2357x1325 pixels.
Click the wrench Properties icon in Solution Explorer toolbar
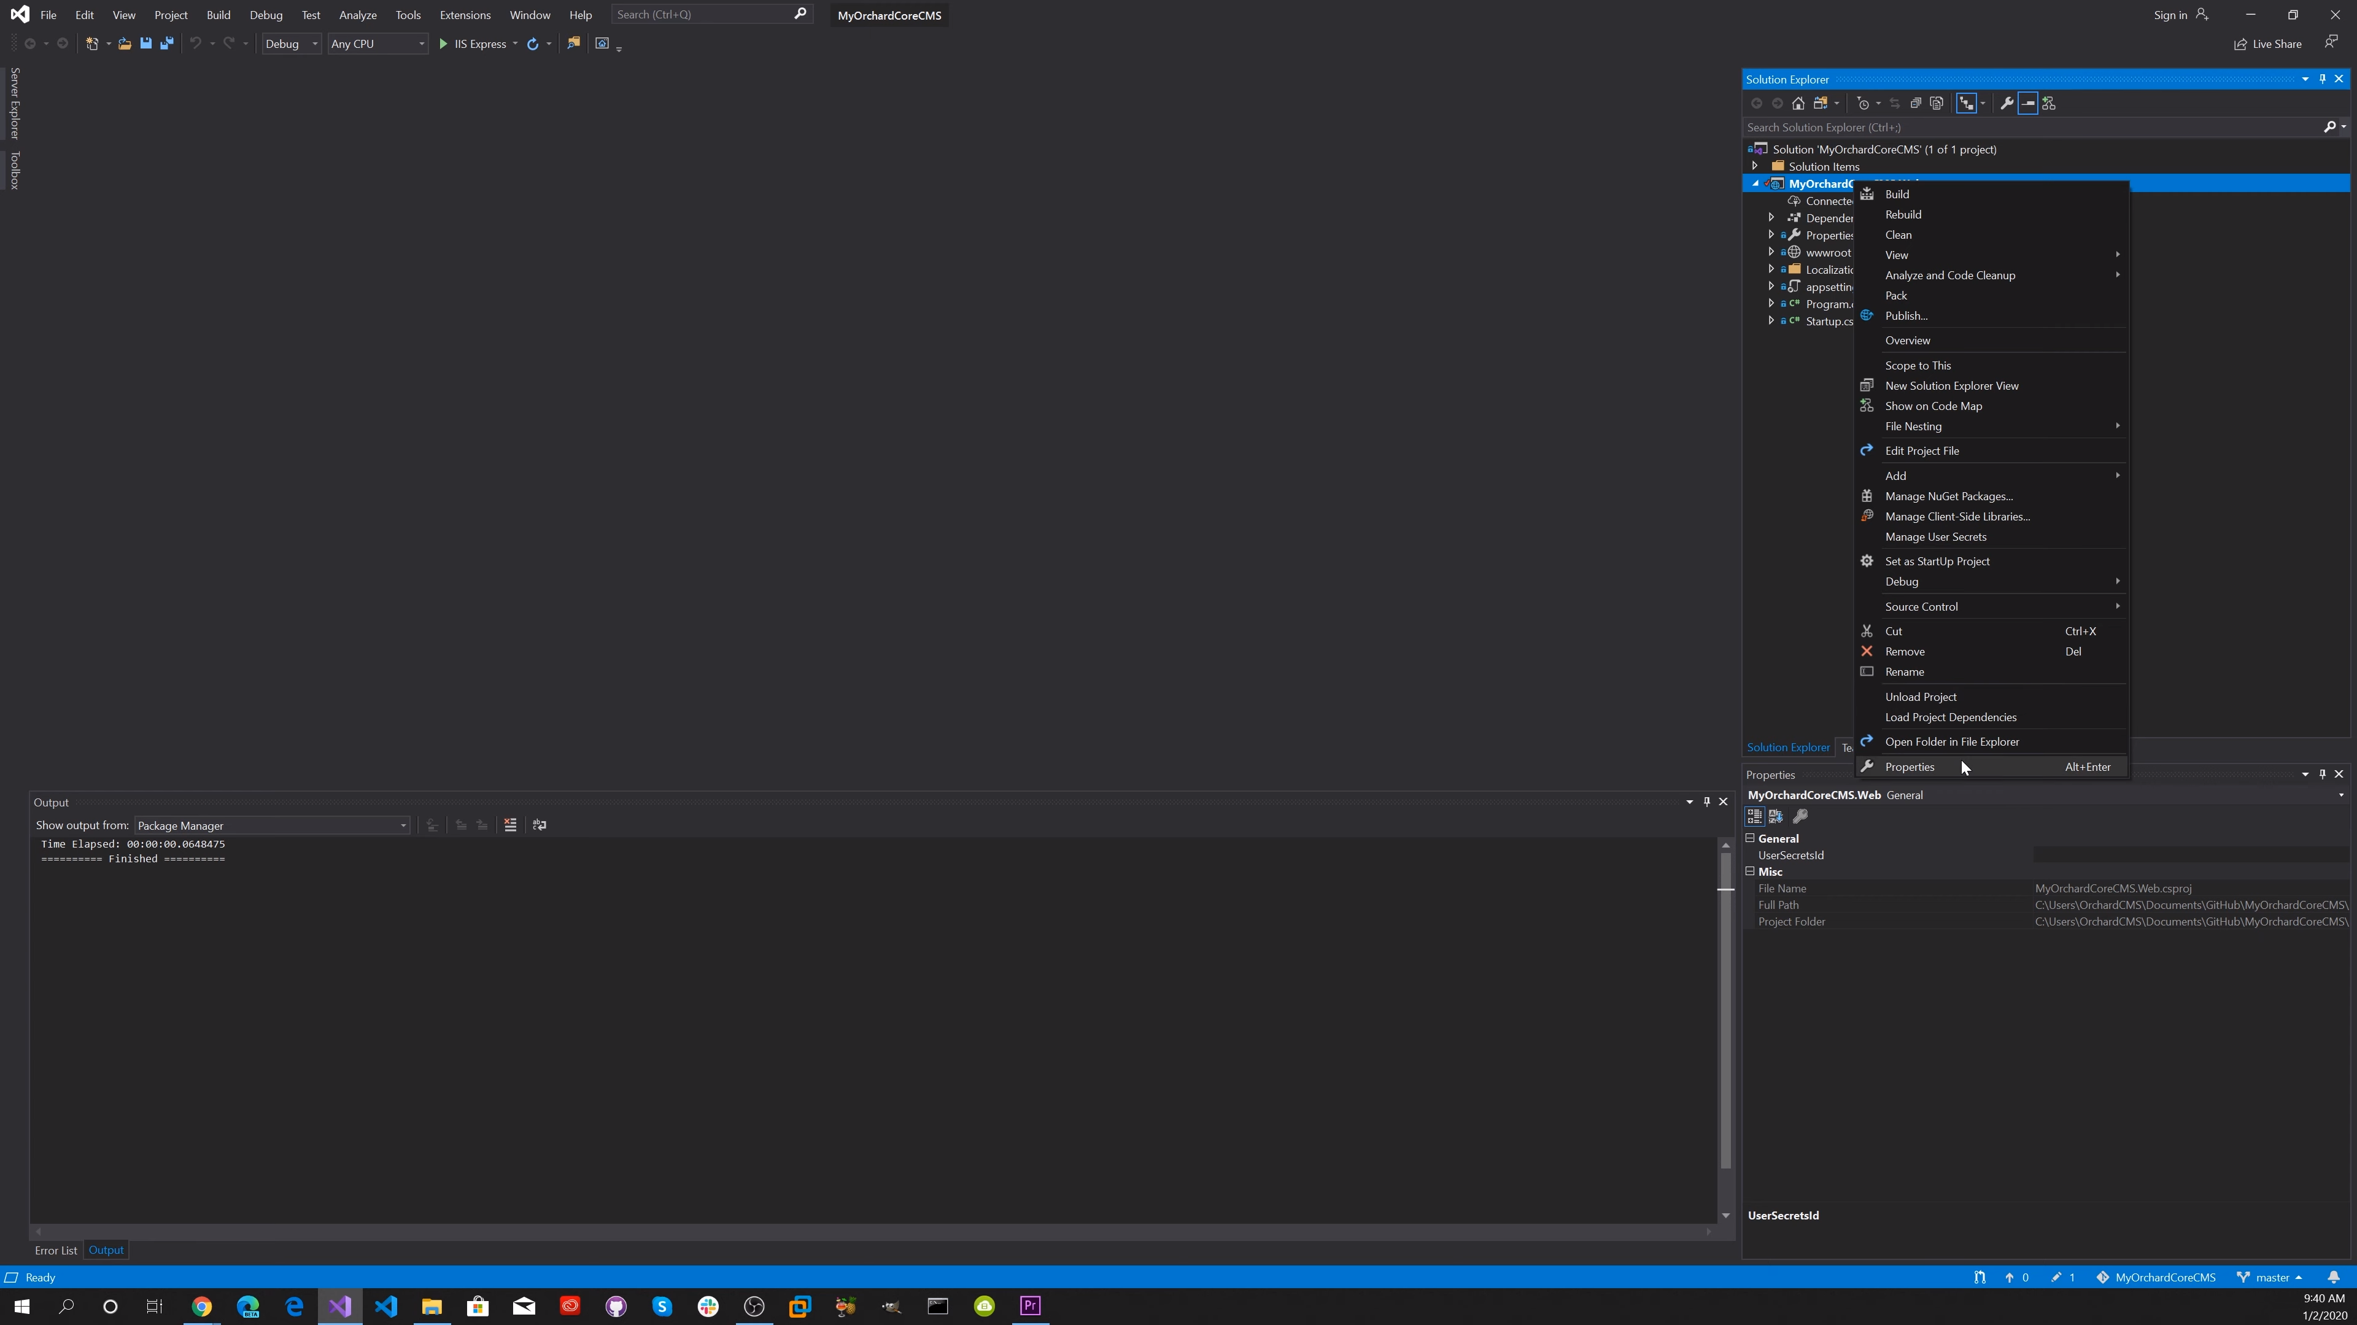(2007, 103)
